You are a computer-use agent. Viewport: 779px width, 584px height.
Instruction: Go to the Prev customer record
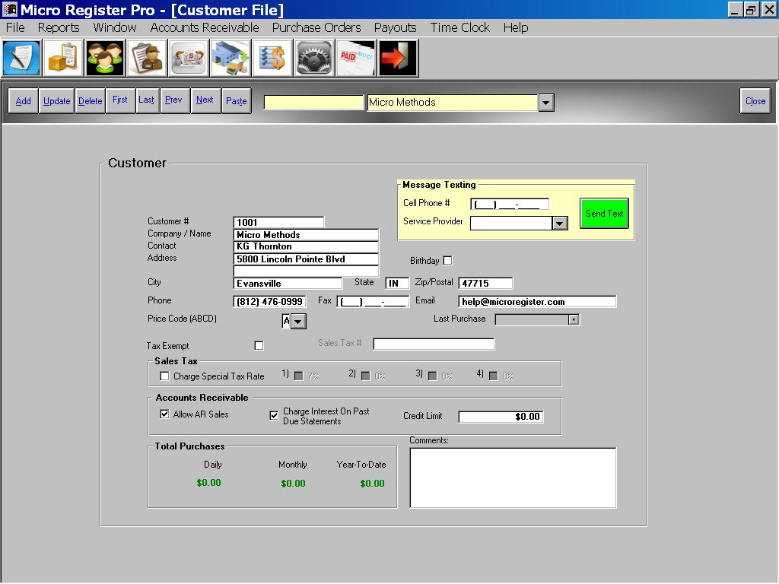click(x=175, y=101)
